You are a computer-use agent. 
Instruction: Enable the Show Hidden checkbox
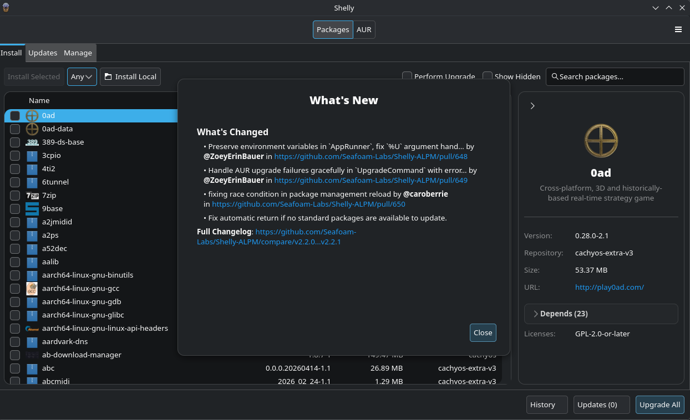pyautogui.click(x=488, y=76)
